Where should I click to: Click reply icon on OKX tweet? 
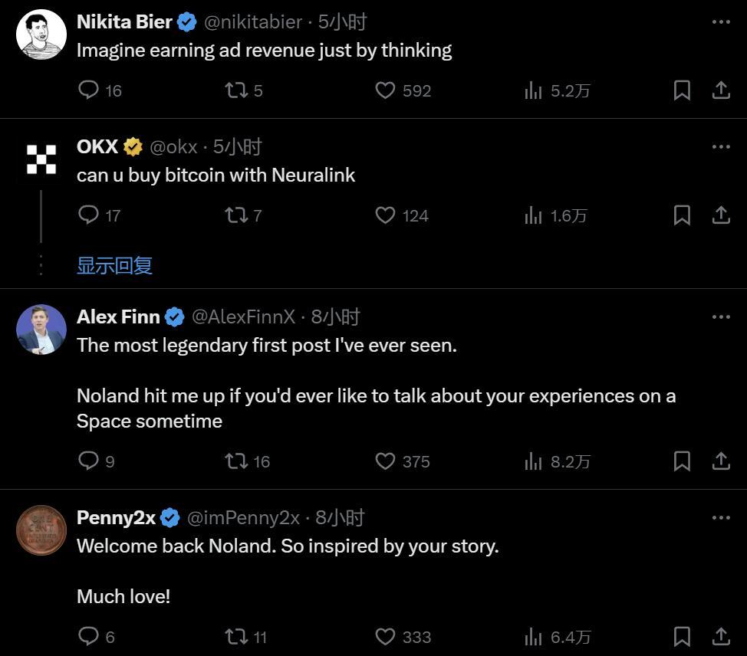[x=89, y=215]
